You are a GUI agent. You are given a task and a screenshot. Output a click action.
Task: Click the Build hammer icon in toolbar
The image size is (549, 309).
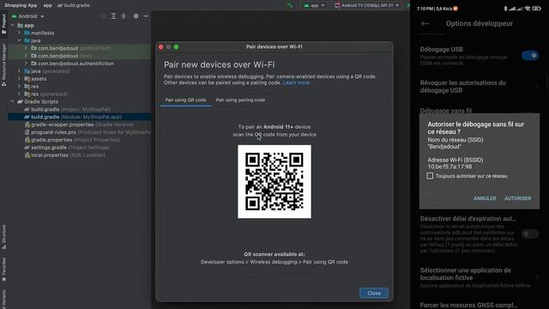(x=290, y=5)
